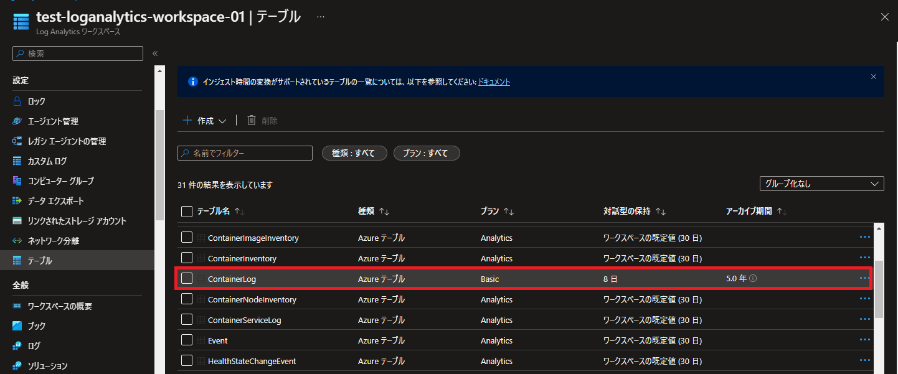Open the HealthStateChangeEvent table name
This screenshot has height=374, width=898.
(x=252, y=361)
